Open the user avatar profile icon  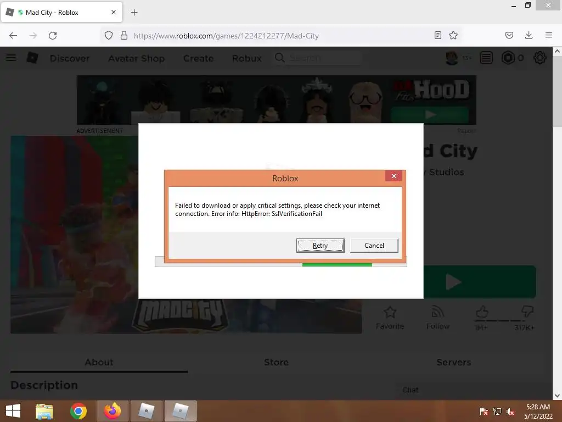coord(452,58)
